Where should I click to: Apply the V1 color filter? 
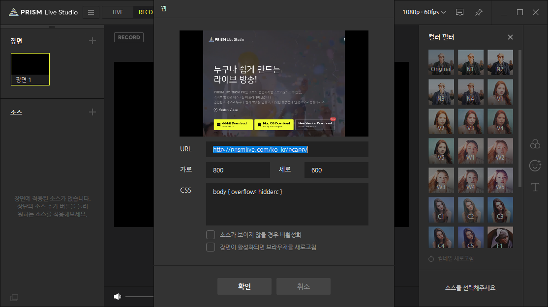pos(500,92)
